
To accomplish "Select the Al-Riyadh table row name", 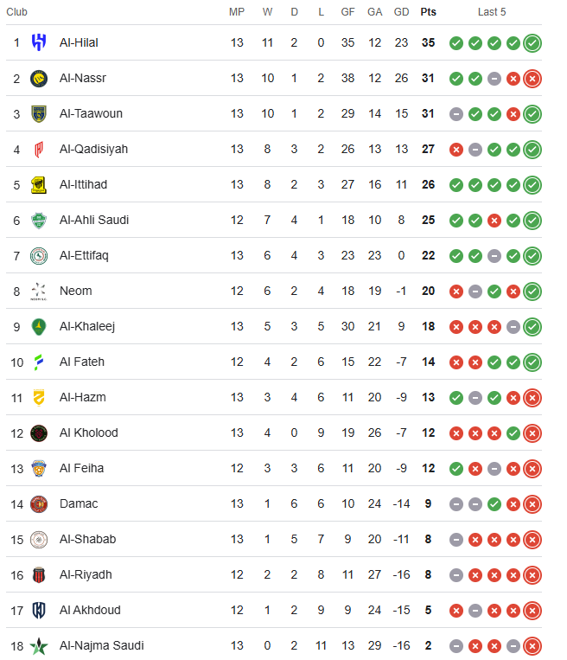I will [x=85, y=574].
